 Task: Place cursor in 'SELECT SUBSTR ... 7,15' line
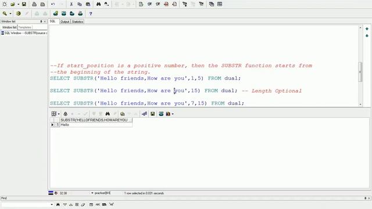click(x=147, y=103)
